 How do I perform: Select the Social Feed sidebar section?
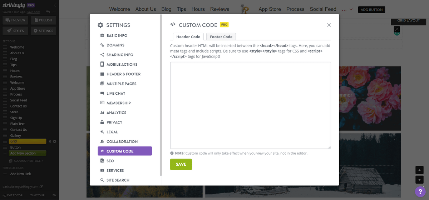pyautogui.click(x=19, y=100)
